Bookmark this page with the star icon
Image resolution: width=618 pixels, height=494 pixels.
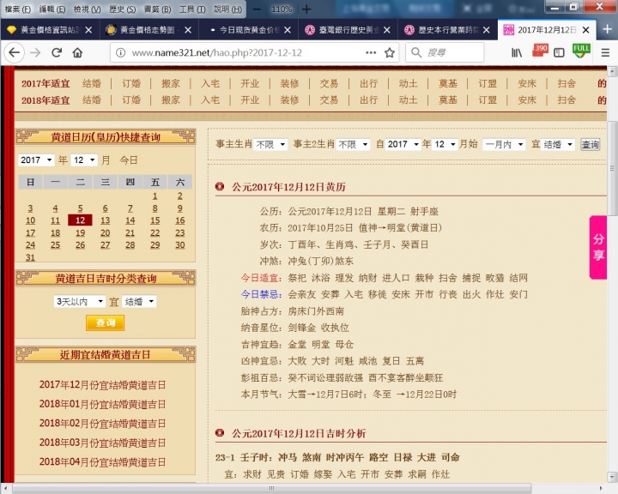tap(390, 52)
